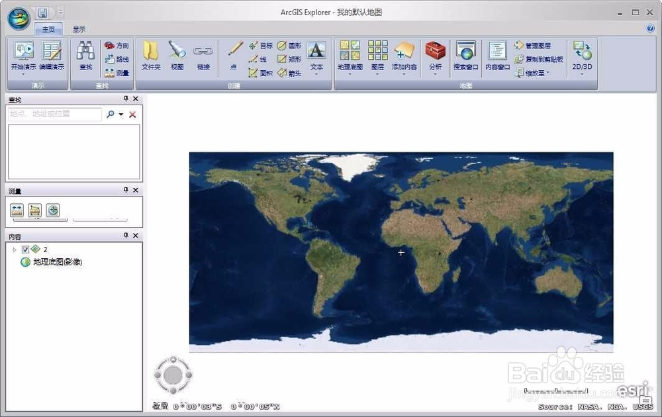The image size is (662, 417).
Task: Click the 管理图层 command
Action: coord(538,45)
